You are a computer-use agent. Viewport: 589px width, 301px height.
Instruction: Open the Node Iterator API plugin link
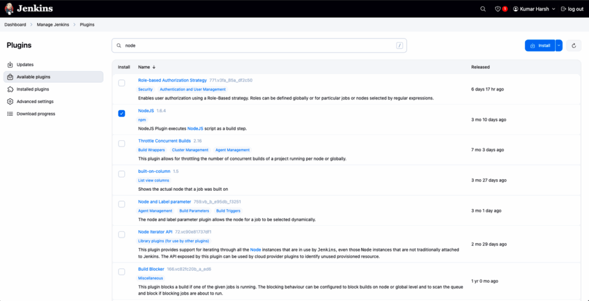click(x=155, y=232)
